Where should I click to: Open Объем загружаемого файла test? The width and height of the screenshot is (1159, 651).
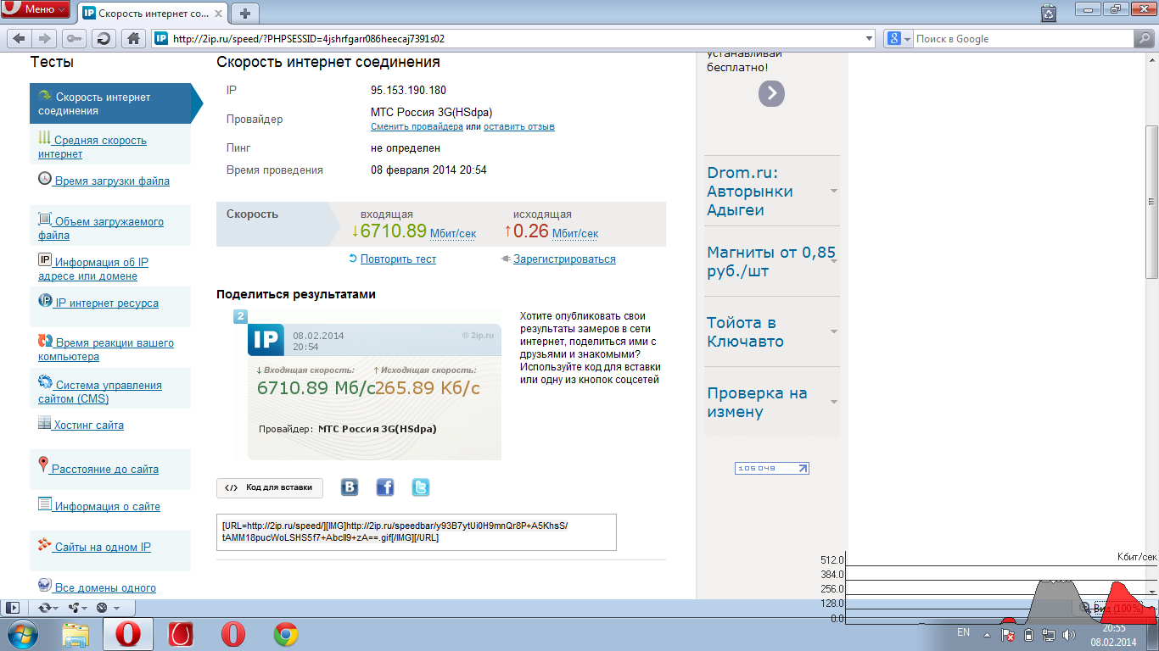click(x=101, y=228)
